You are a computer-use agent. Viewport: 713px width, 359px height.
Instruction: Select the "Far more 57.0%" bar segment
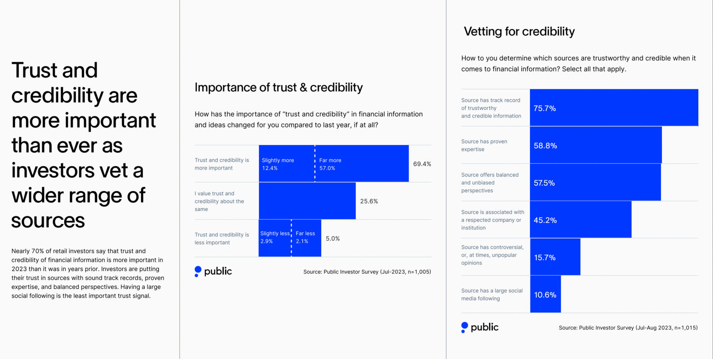(362, 164)
